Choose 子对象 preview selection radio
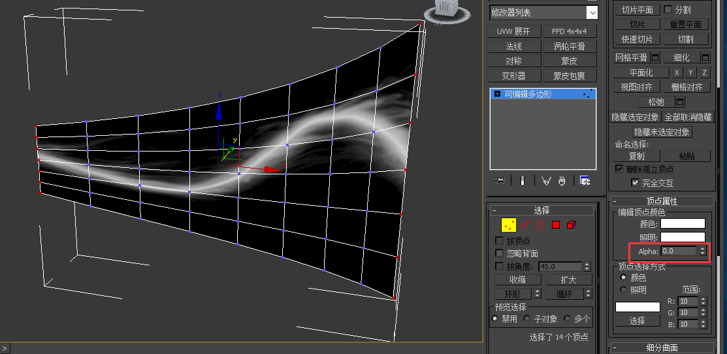 click(x=526, y=319)
